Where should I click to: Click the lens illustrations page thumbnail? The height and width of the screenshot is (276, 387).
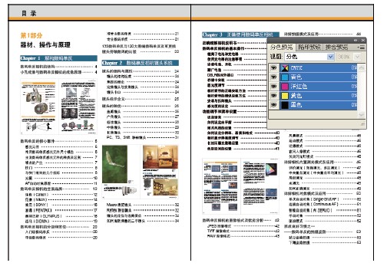78,107
